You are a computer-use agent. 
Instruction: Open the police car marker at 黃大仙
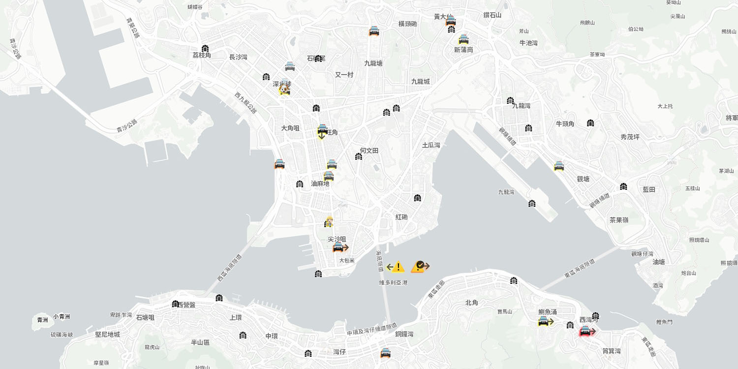451,21
